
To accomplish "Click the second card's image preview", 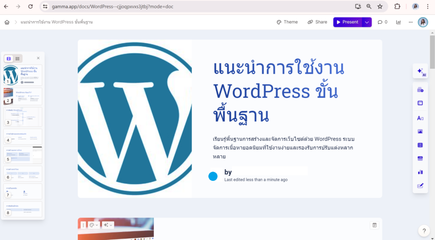I will 116,229.
